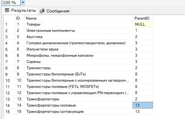Viewport: 185px width, 119px height.
Task: Select the Транзисторы cell in row 8
Action: (78, 68)
